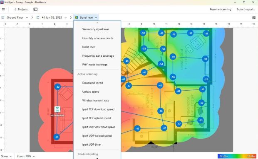Open the hamburger main menu
Viewport: 258px width, 159px height.
3,10
